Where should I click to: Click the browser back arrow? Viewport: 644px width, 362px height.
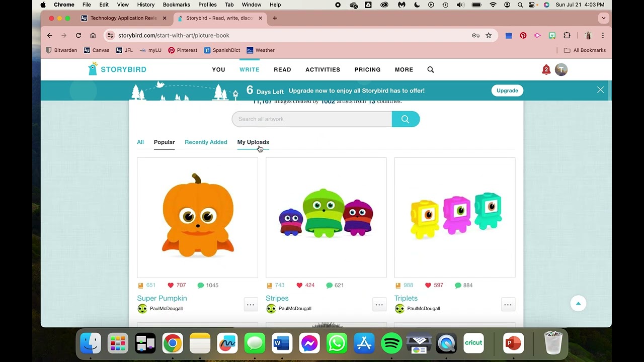[x=49, y=35]
